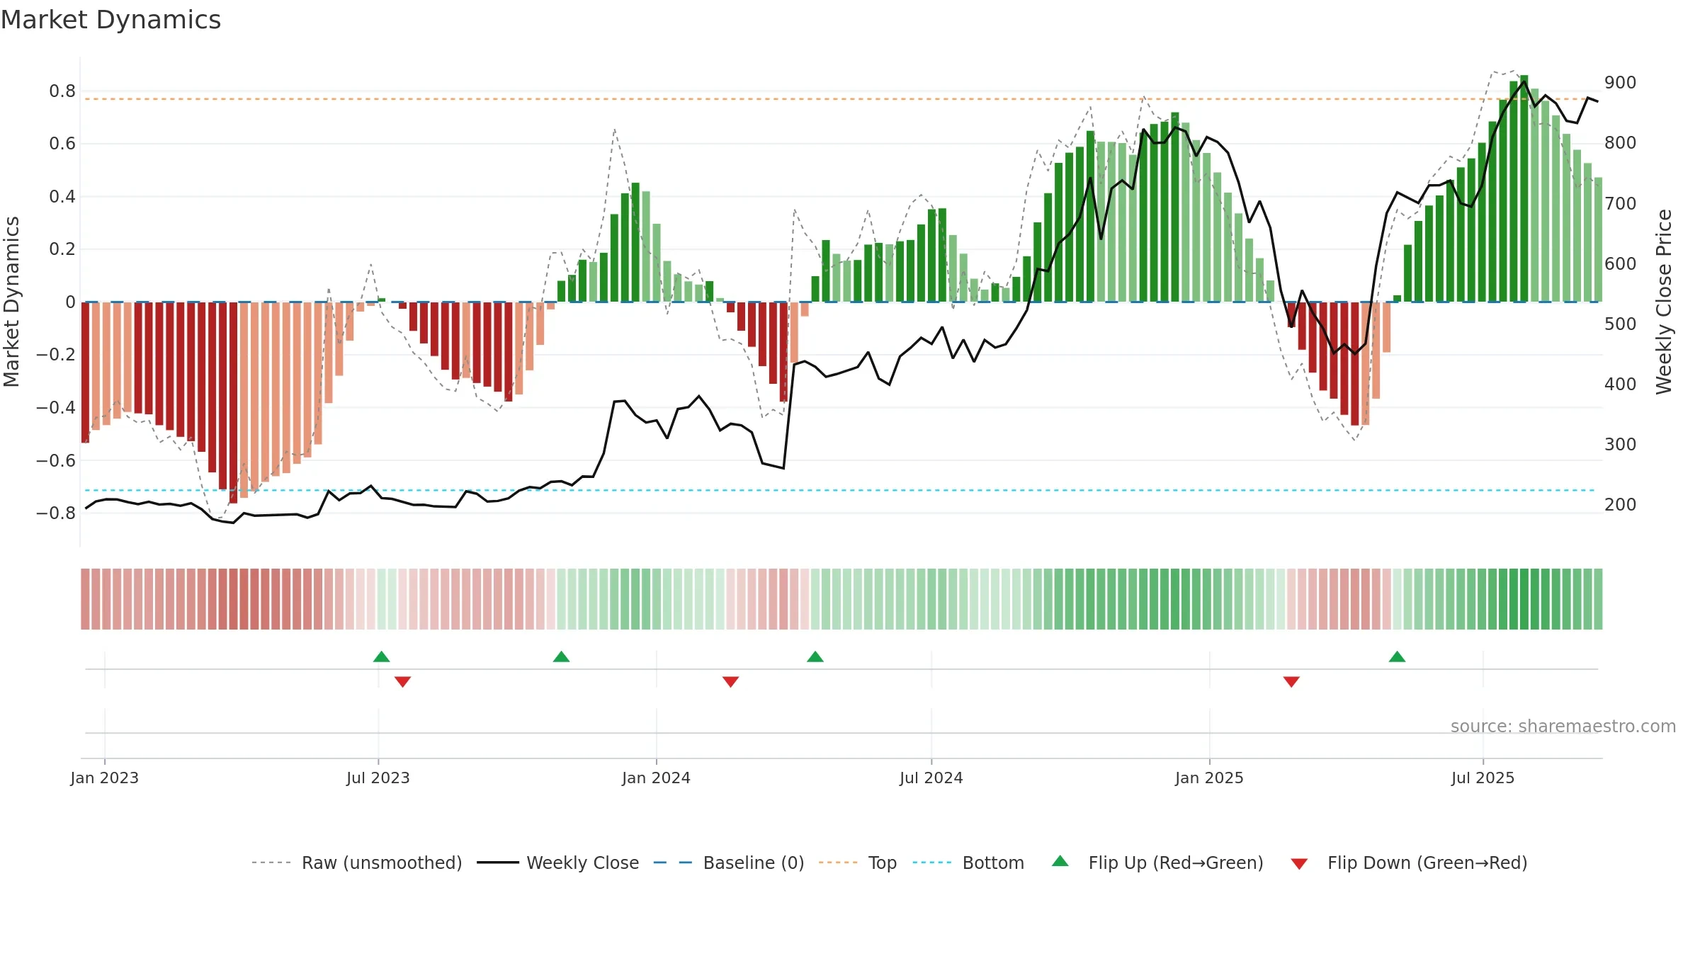The height and width of the screenshot is (956, 1700).
Task: Click the orange dashed Top threshold line
Action: click(x=839, y=98)
